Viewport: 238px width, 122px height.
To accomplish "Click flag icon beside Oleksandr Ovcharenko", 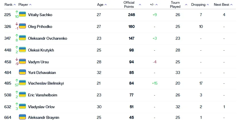I will 22,38.
